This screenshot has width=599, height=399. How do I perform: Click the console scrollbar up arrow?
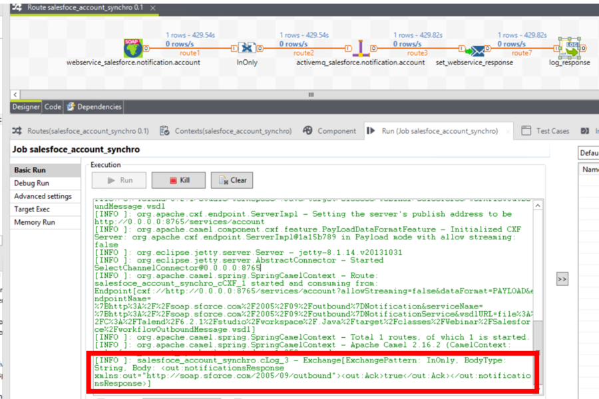click(x=538, y=205)
